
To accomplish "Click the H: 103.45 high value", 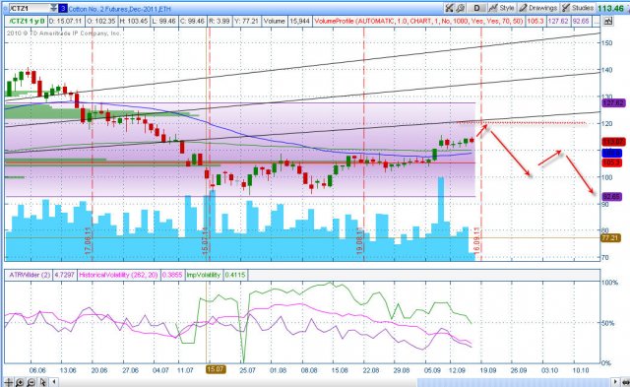I will (x=135, y=21).
